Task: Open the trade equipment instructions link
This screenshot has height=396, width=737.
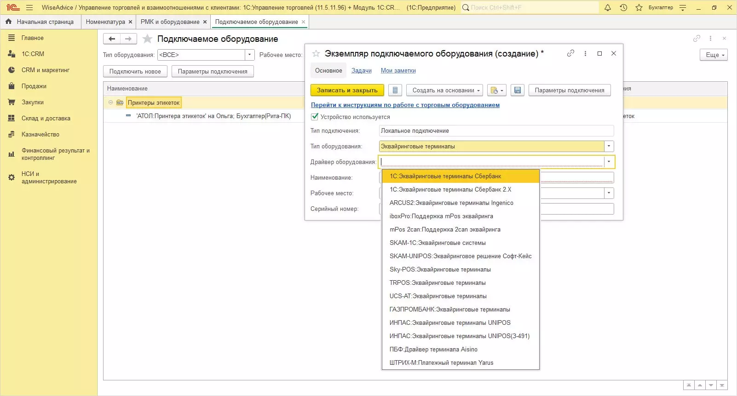Action: [405, 105]
